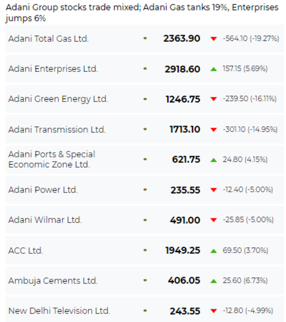Click the Adani Power change value -12.40 (-5.00%)
This screenshot has height=322, width=286.
pyautogui.click(x=248, y=190)
